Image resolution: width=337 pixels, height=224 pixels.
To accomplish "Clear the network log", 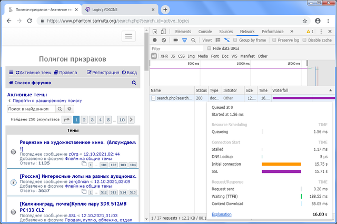I will 164,40.
